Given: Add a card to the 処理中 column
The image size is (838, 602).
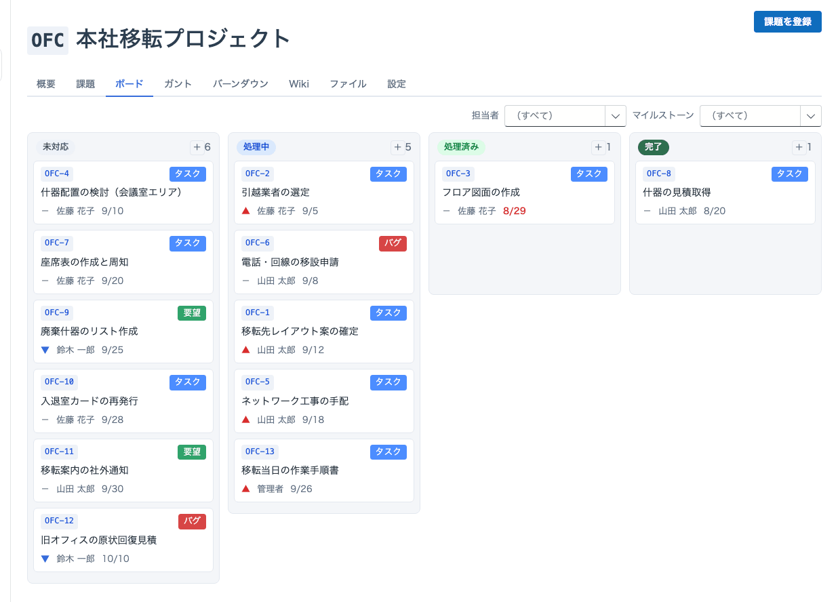Looking at the screenshot, I should pyautogui.click(x=398, y=147).
